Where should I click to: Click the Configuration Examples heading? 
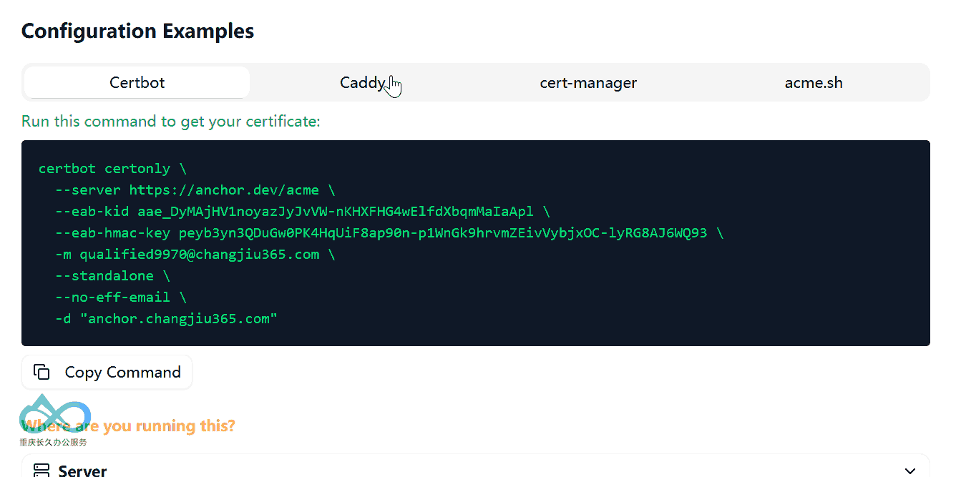(138, 31)
